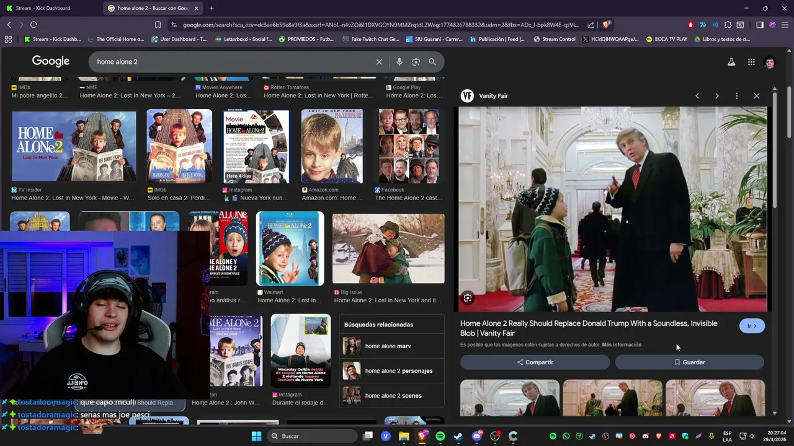Show next image in Vanity Fair panel
This screenshot has width=794, height=446.
click(717, 96)
